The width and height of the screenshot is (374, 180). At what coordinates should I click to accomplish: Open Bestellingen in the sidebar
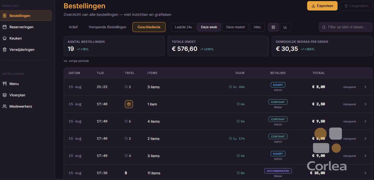(x=26, y=16)
